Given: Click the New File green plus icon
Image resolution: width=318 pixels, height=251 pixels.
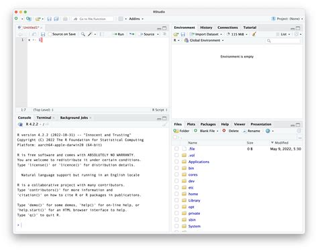Looking at the screenshot, I should (x=16, y=19).
